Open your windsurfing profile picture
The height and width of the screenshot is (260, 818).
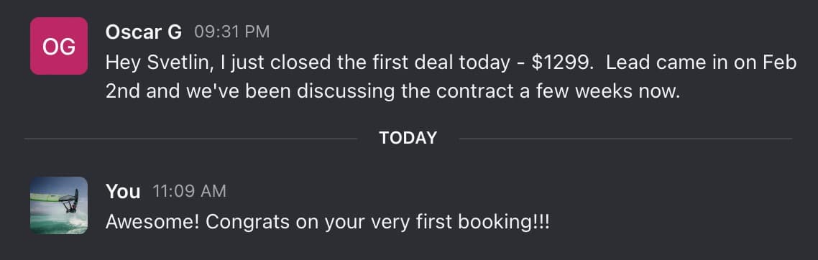(58, 205)
